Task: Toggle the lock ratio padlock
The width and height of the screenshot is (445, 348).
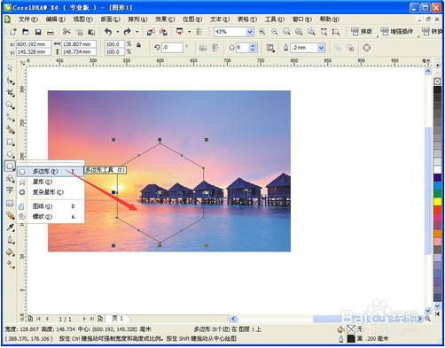Action: (x=138, y=45)
